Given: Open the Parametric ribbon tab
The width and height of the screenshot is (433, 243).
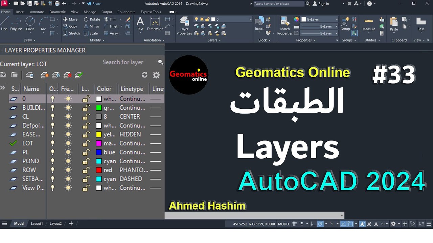Looking at the screenshot, I should click(x=58, y=12).
